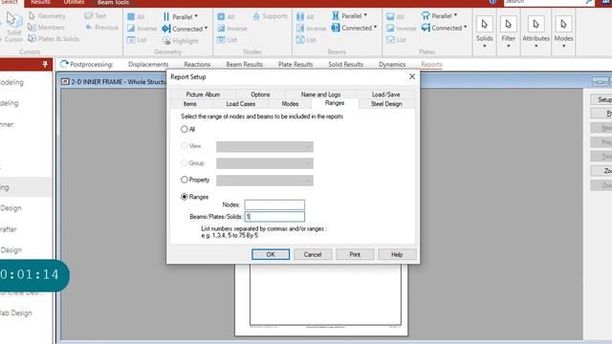This screenshot has height=344, width=612.
Task: Switch to the Steel Design tab
Action: point(386,104)
